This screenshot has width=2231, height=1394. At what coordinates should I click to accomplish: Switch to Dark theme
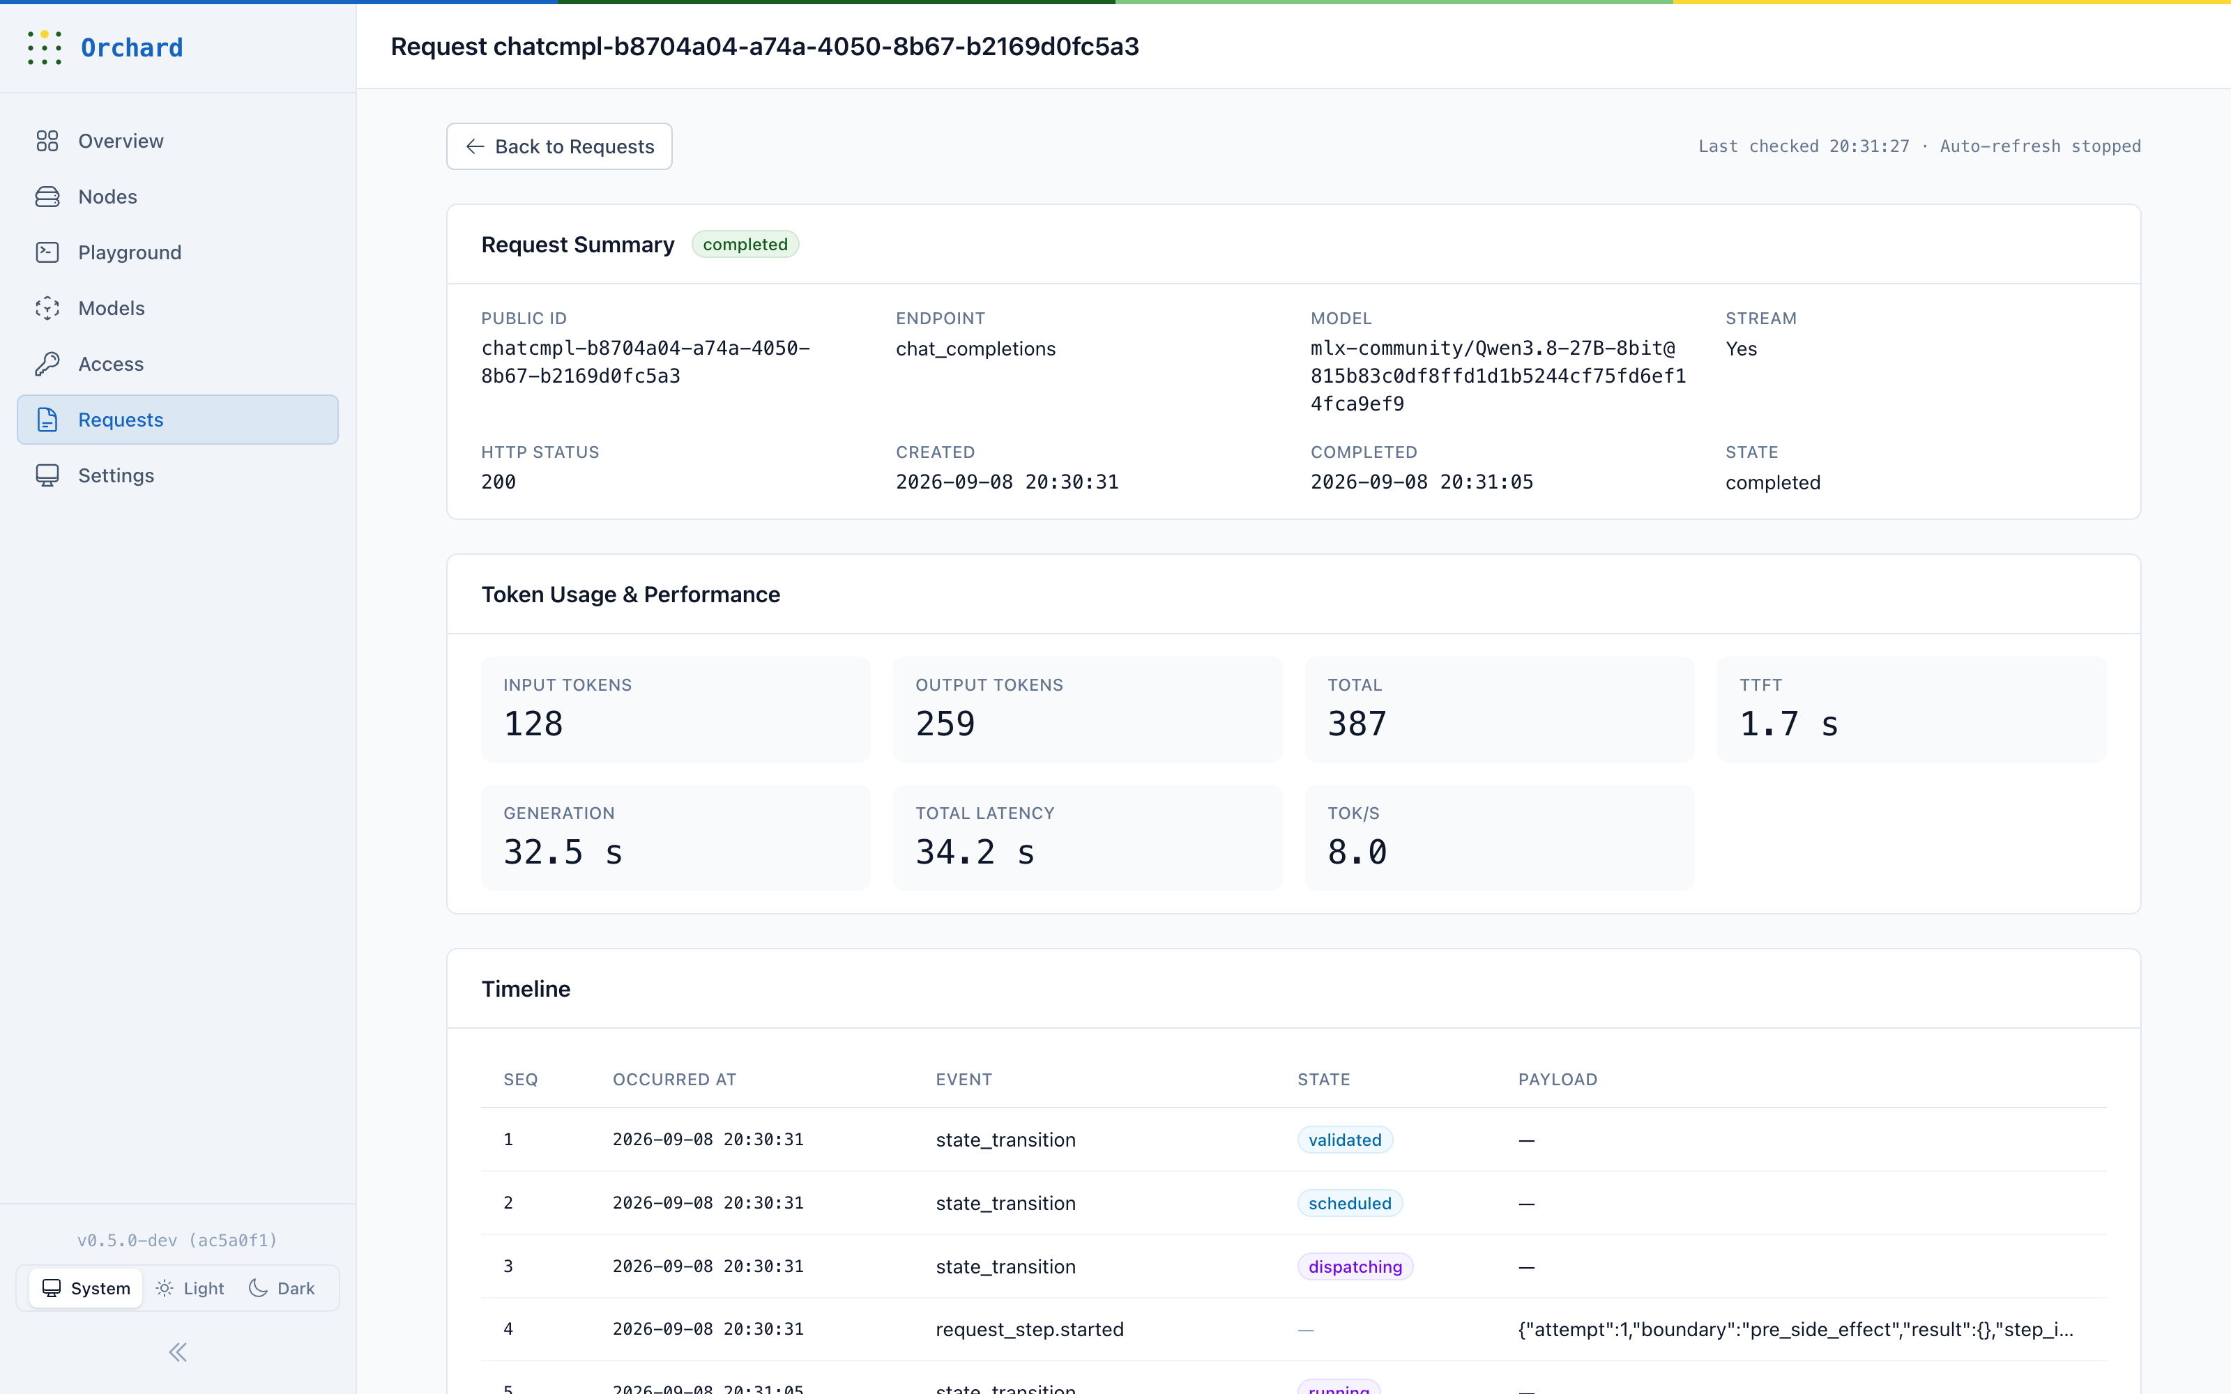(282, 1288)
